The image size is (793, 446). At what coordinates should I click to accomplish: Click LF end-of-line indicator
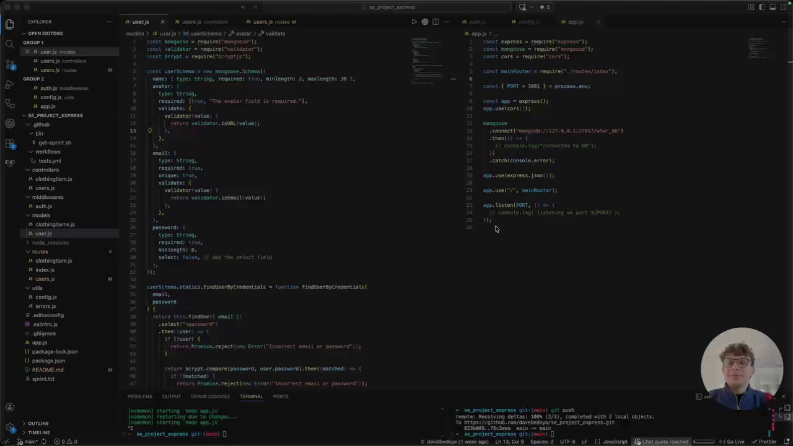tap(585, 442)
